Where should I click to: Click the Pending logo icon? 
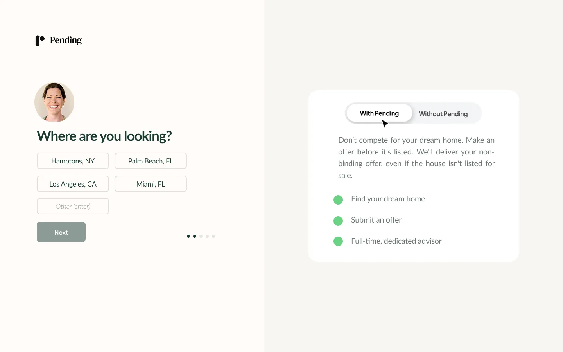pos(40,40)
